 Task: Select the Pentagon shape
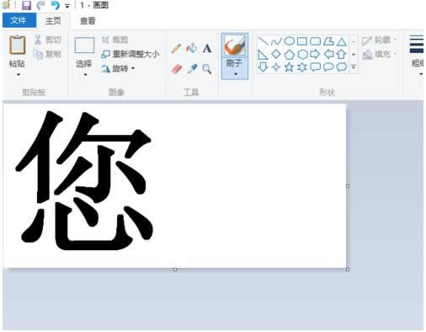click(x=289, y=54)
